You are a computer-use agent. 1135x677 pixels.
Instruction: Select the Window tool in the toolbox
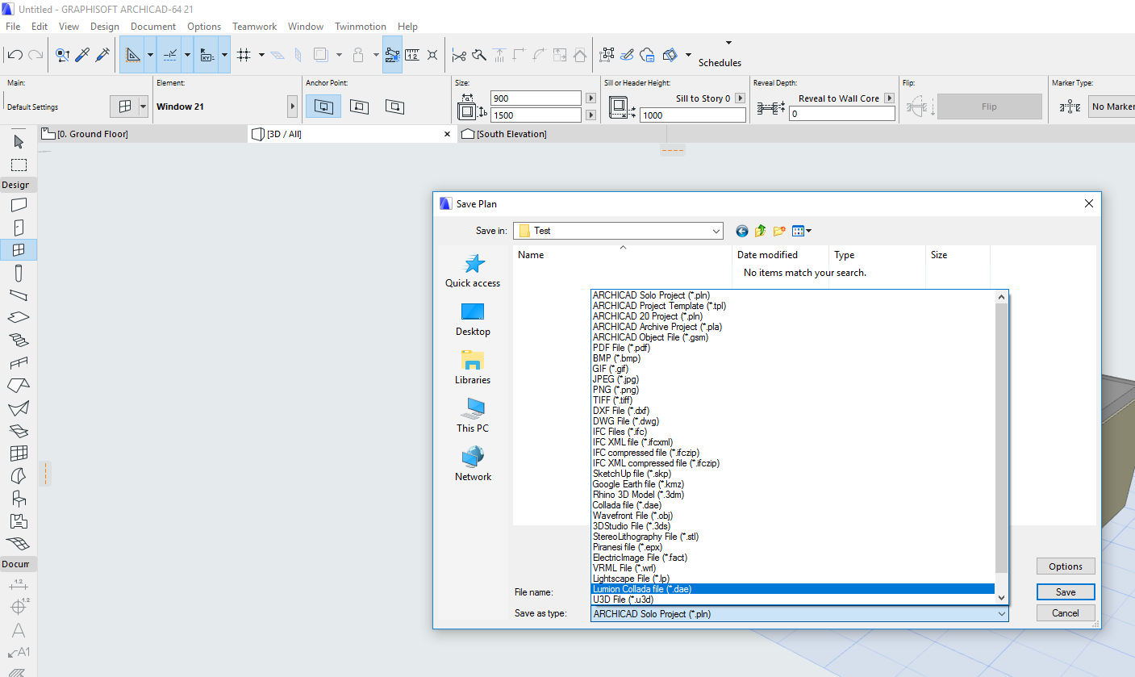tap(19, 250)
